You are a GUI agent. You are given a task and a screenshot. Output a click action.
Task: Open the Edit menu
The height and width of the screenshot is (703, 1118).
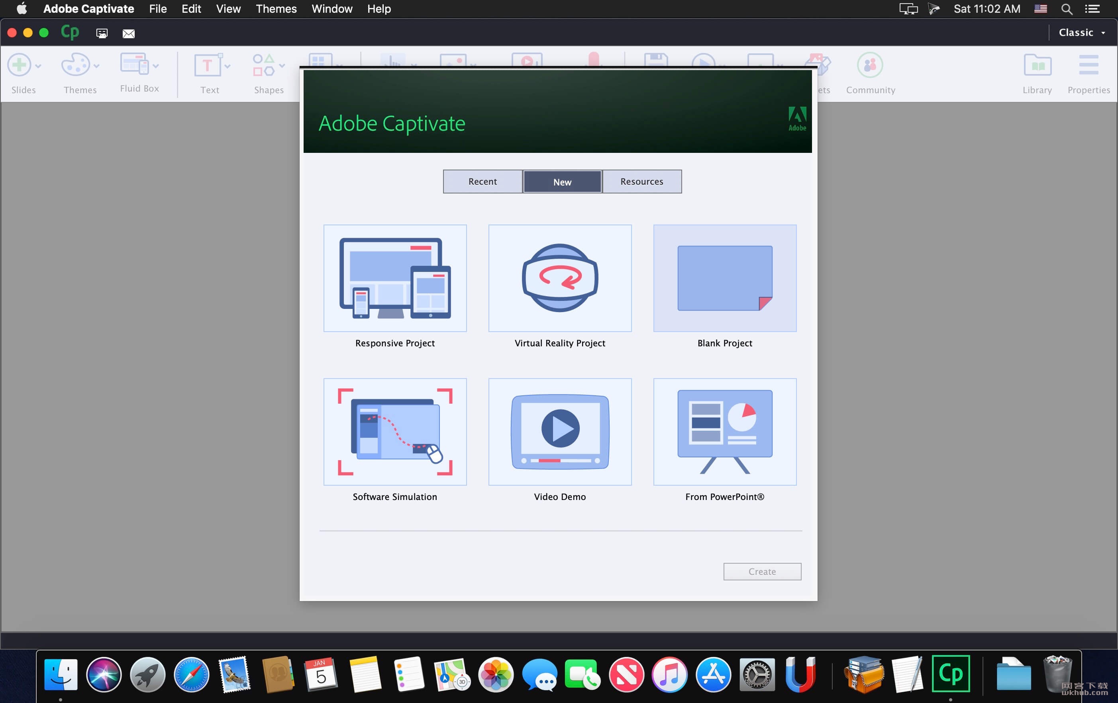coord(191,9)
